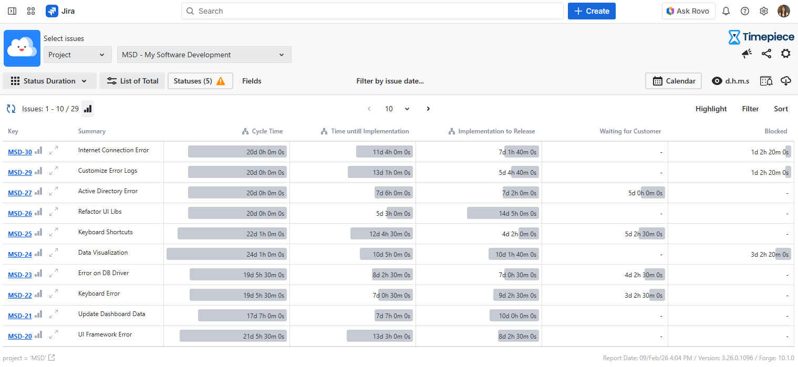The width and height of the screenshot is (798, 367).
Task: Click the refresh issues icon
Action: [11, 109]
